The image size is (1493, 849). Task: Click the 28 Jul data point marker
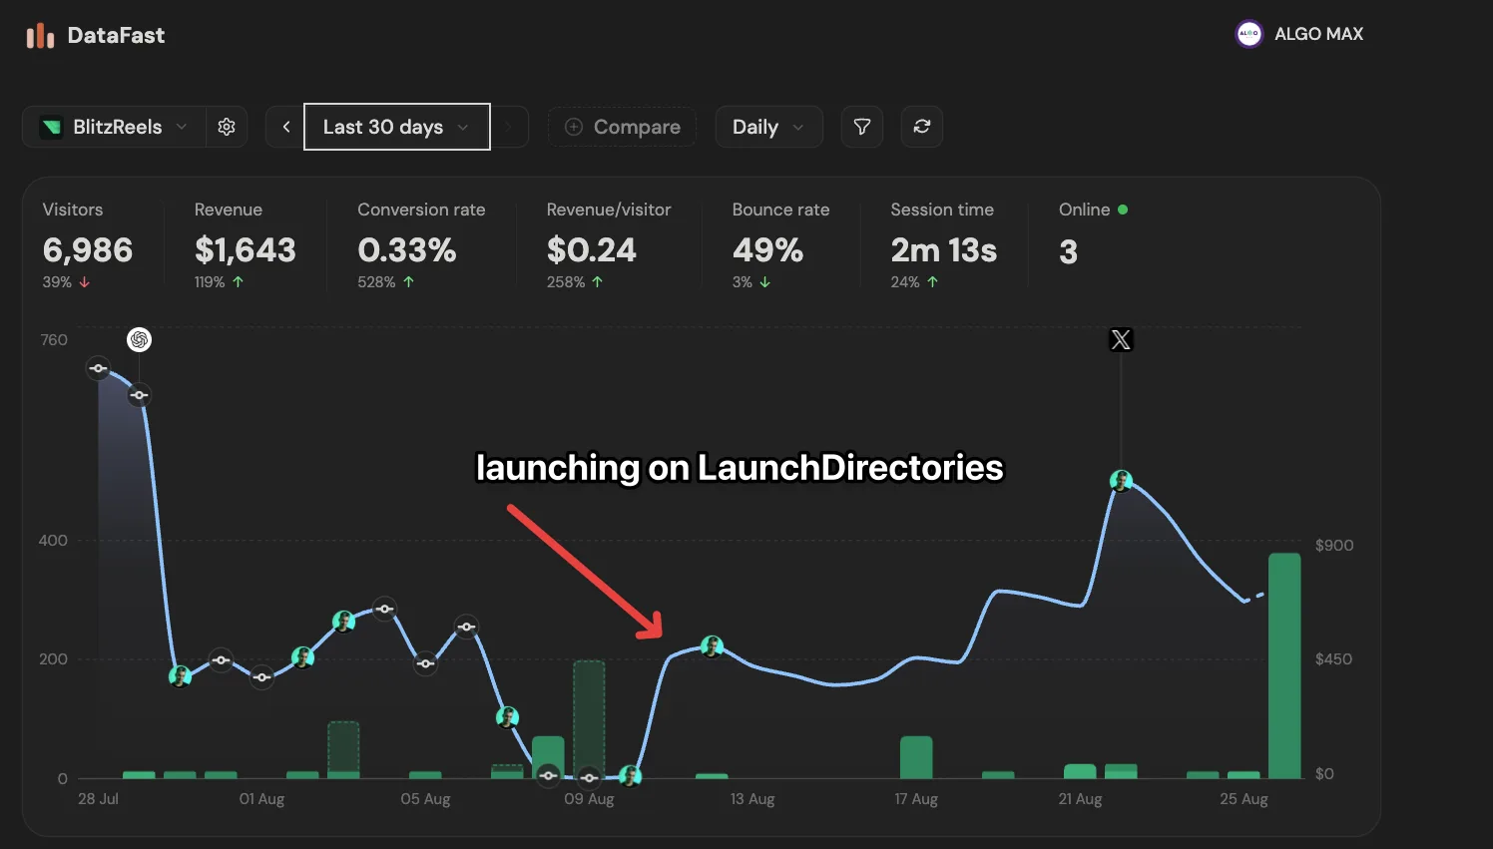98,368
